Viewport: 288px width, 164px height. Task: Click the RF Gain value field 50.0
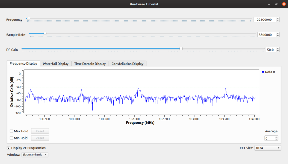[x=271, y=50]
